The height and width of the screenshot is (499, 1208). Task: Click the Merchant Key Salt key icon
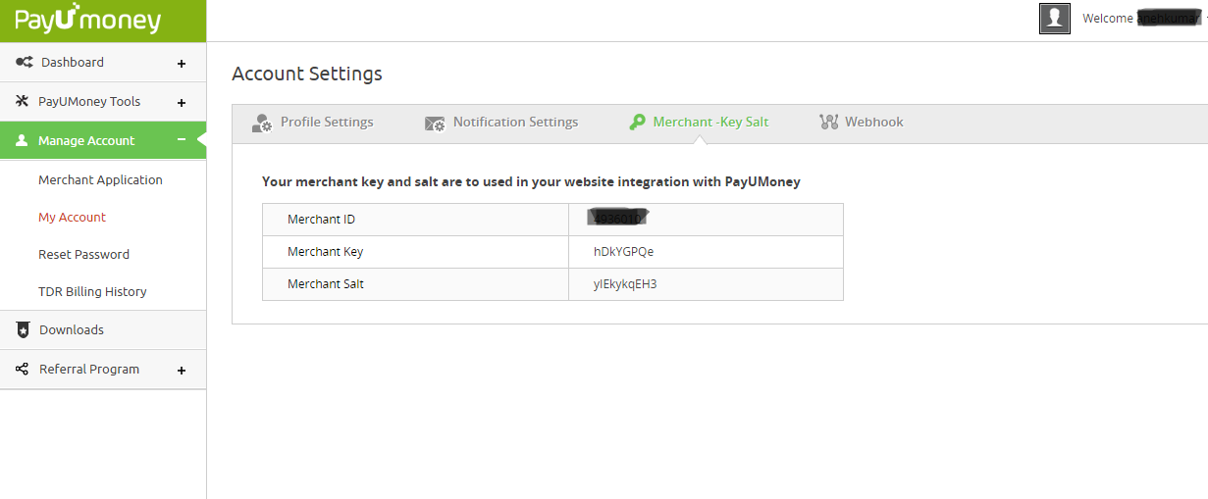click(x=637, y=123)
